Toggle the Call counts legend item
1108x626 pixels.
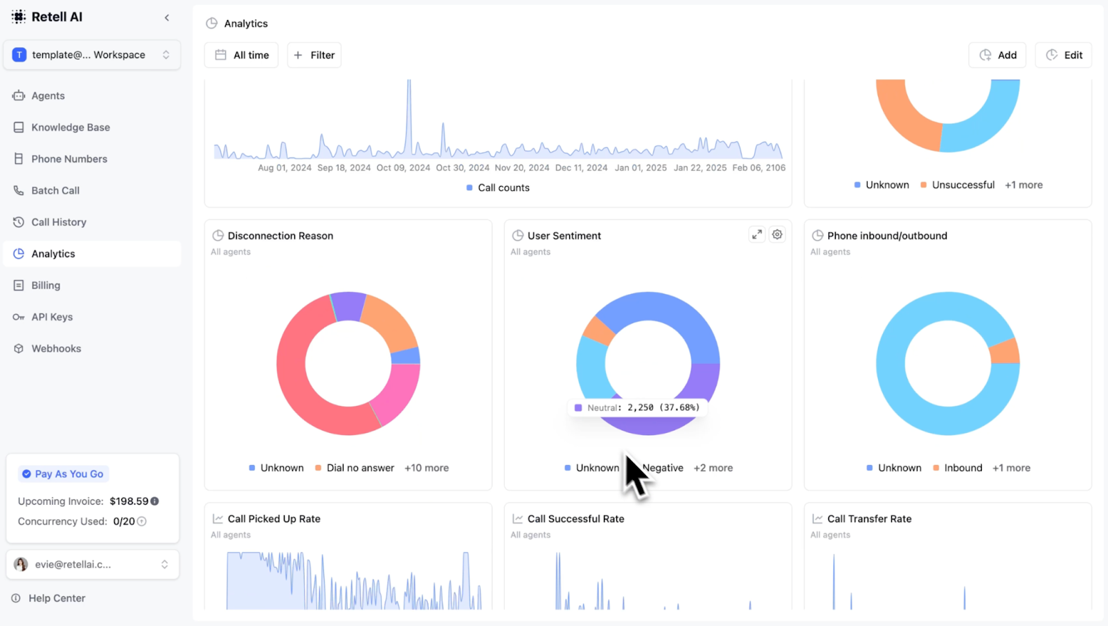pos(498,187)
